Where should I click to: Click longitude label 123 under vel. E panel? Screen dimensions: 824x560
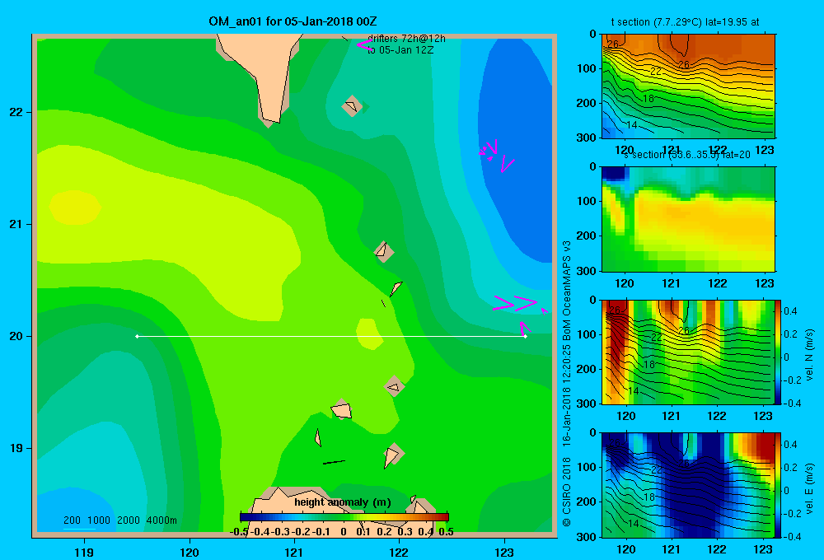point(763,549)
